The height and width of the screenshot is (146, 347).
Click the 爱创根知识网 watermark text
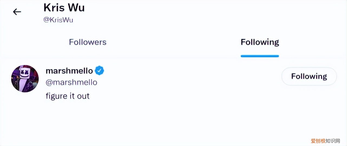(x=325, y=141)
